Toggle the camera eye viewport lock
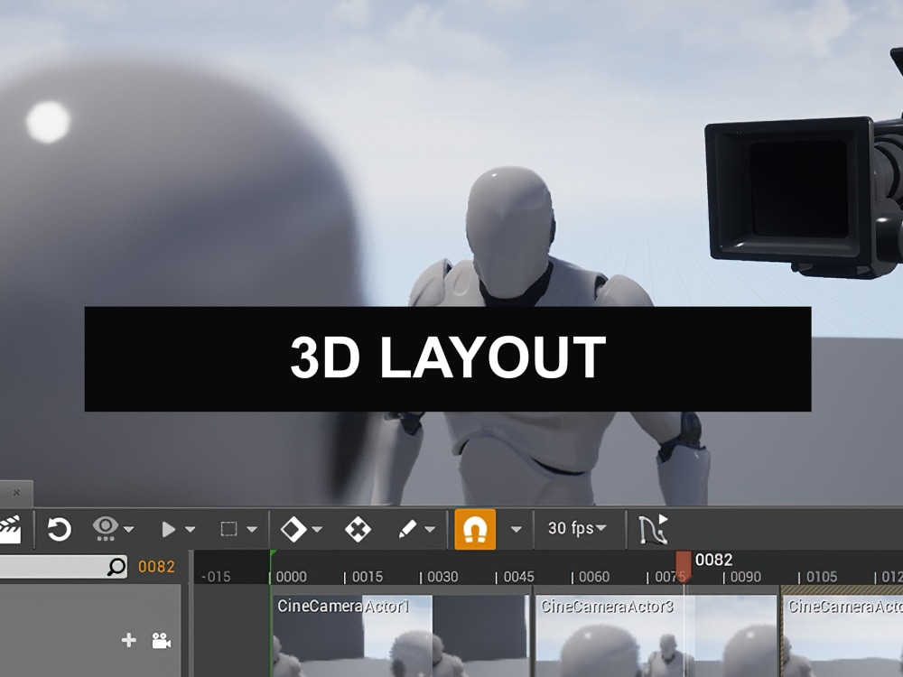Viewport: 903px width, 677px height. [104, 528]
